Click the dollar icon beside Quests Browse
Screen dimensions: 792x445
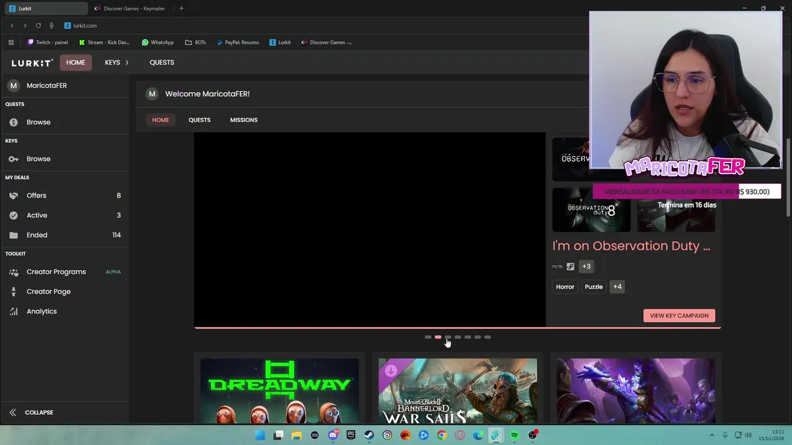pyautogui.click(x=14, y=122)
